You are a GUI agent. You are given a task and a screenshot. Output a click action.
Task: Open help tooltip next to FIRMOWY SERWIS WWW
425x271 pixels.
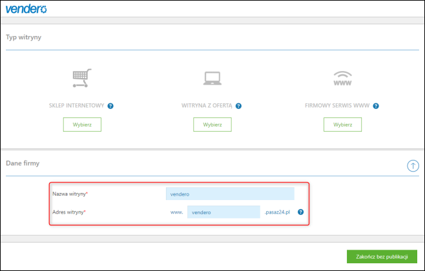click(x=376, y=106)
